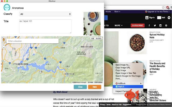Image resolution: width=172 pixels, height=107 pixels.
Task: Open the browser hamburger menu
Action: click(171, 7)
